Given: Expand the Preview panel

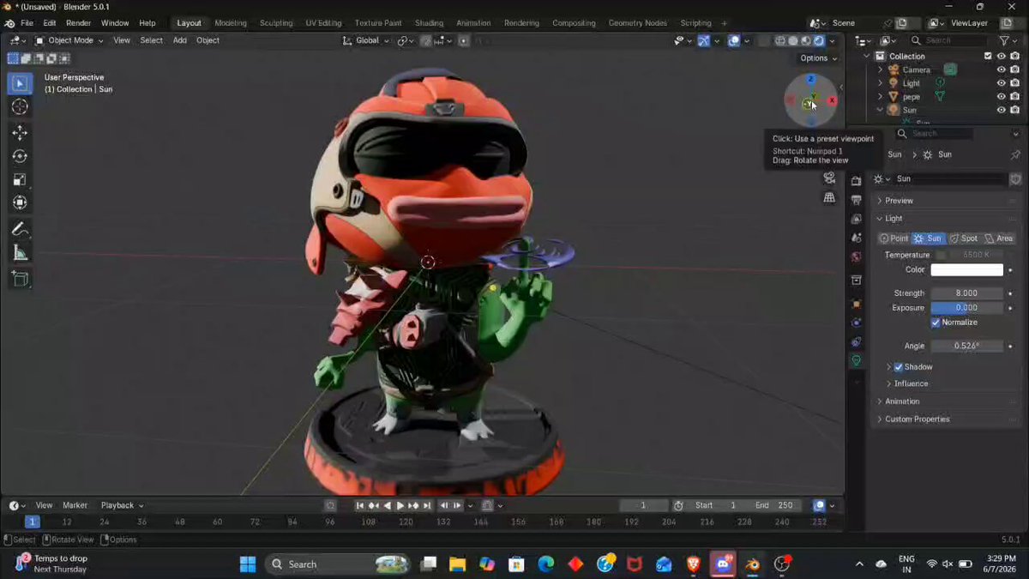Looking at the screenshot, I should (x=899, y=201).
